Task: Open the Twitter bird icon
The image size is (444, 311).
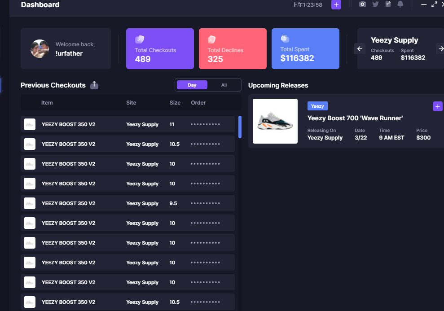Action: point(375,4)
